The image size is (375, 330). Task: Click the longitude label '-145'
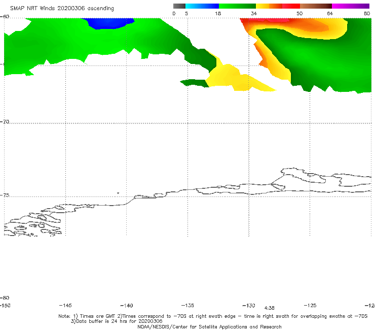click(65, 305)
